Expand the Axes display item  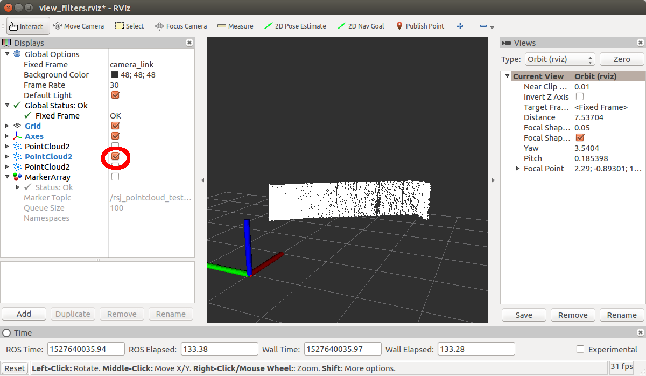[x=7, y=136]
